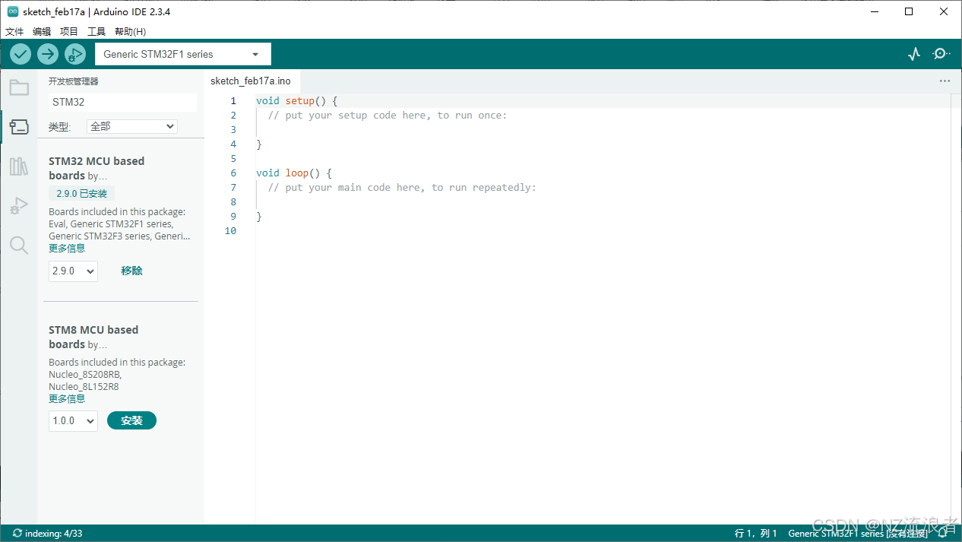Click the 开发板管理器 panel heading
This screenshot has height=542, width=962.
[74, 81]
